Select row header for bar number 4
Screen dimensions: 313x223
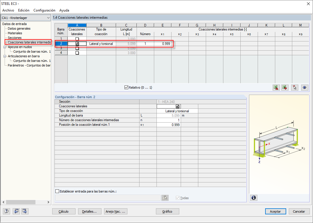click(61, 53)
